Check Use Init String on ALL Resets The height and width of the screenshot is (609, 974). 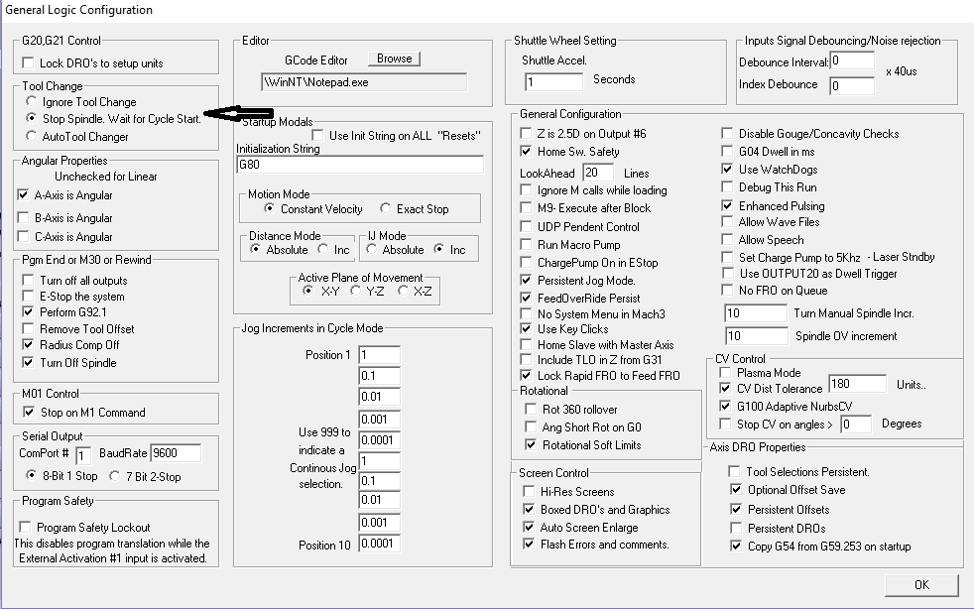(317, 135)
